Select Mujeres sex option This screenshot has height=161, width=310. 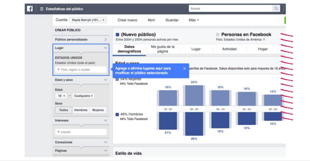point(98,110)
